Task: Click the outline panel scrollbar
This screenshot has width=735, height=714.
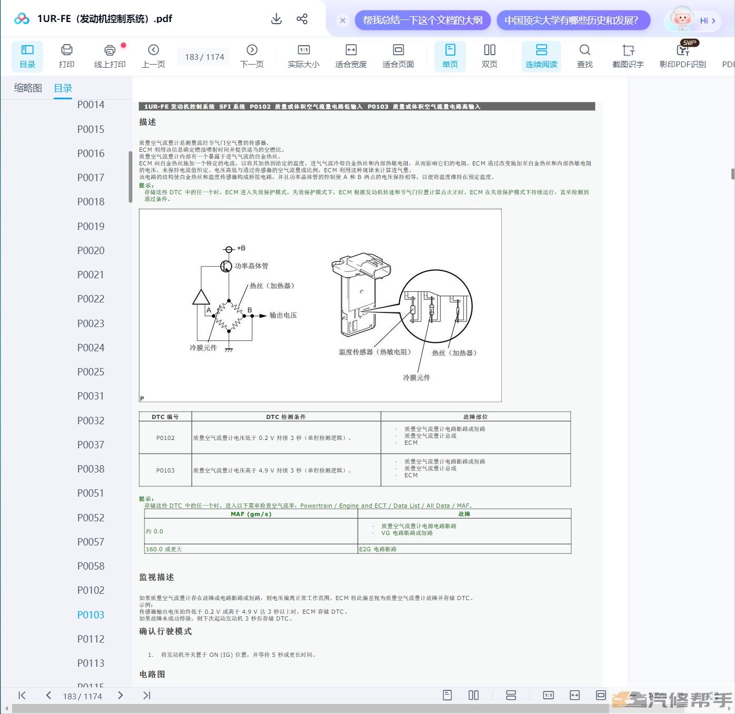Action: pyautogui.click(x=130, y=177)
